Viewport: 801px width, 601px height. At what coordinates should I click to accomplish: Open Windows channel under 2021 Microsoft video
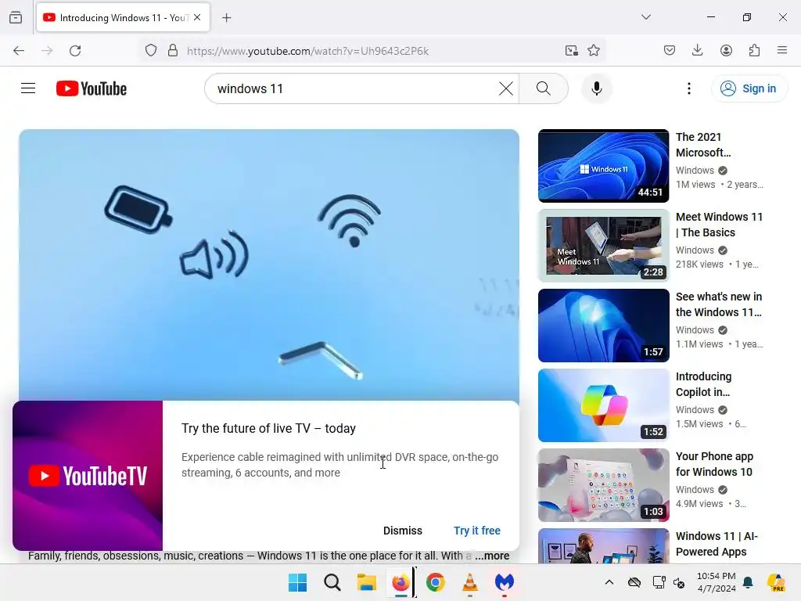point(695,170)
